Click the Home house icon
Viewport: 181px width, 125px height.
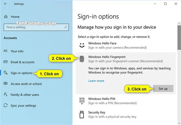[6, 17]
